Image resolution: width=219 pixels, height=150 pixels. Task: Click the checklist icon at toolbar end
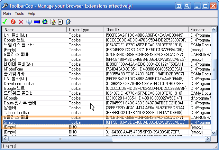(69, 22)
